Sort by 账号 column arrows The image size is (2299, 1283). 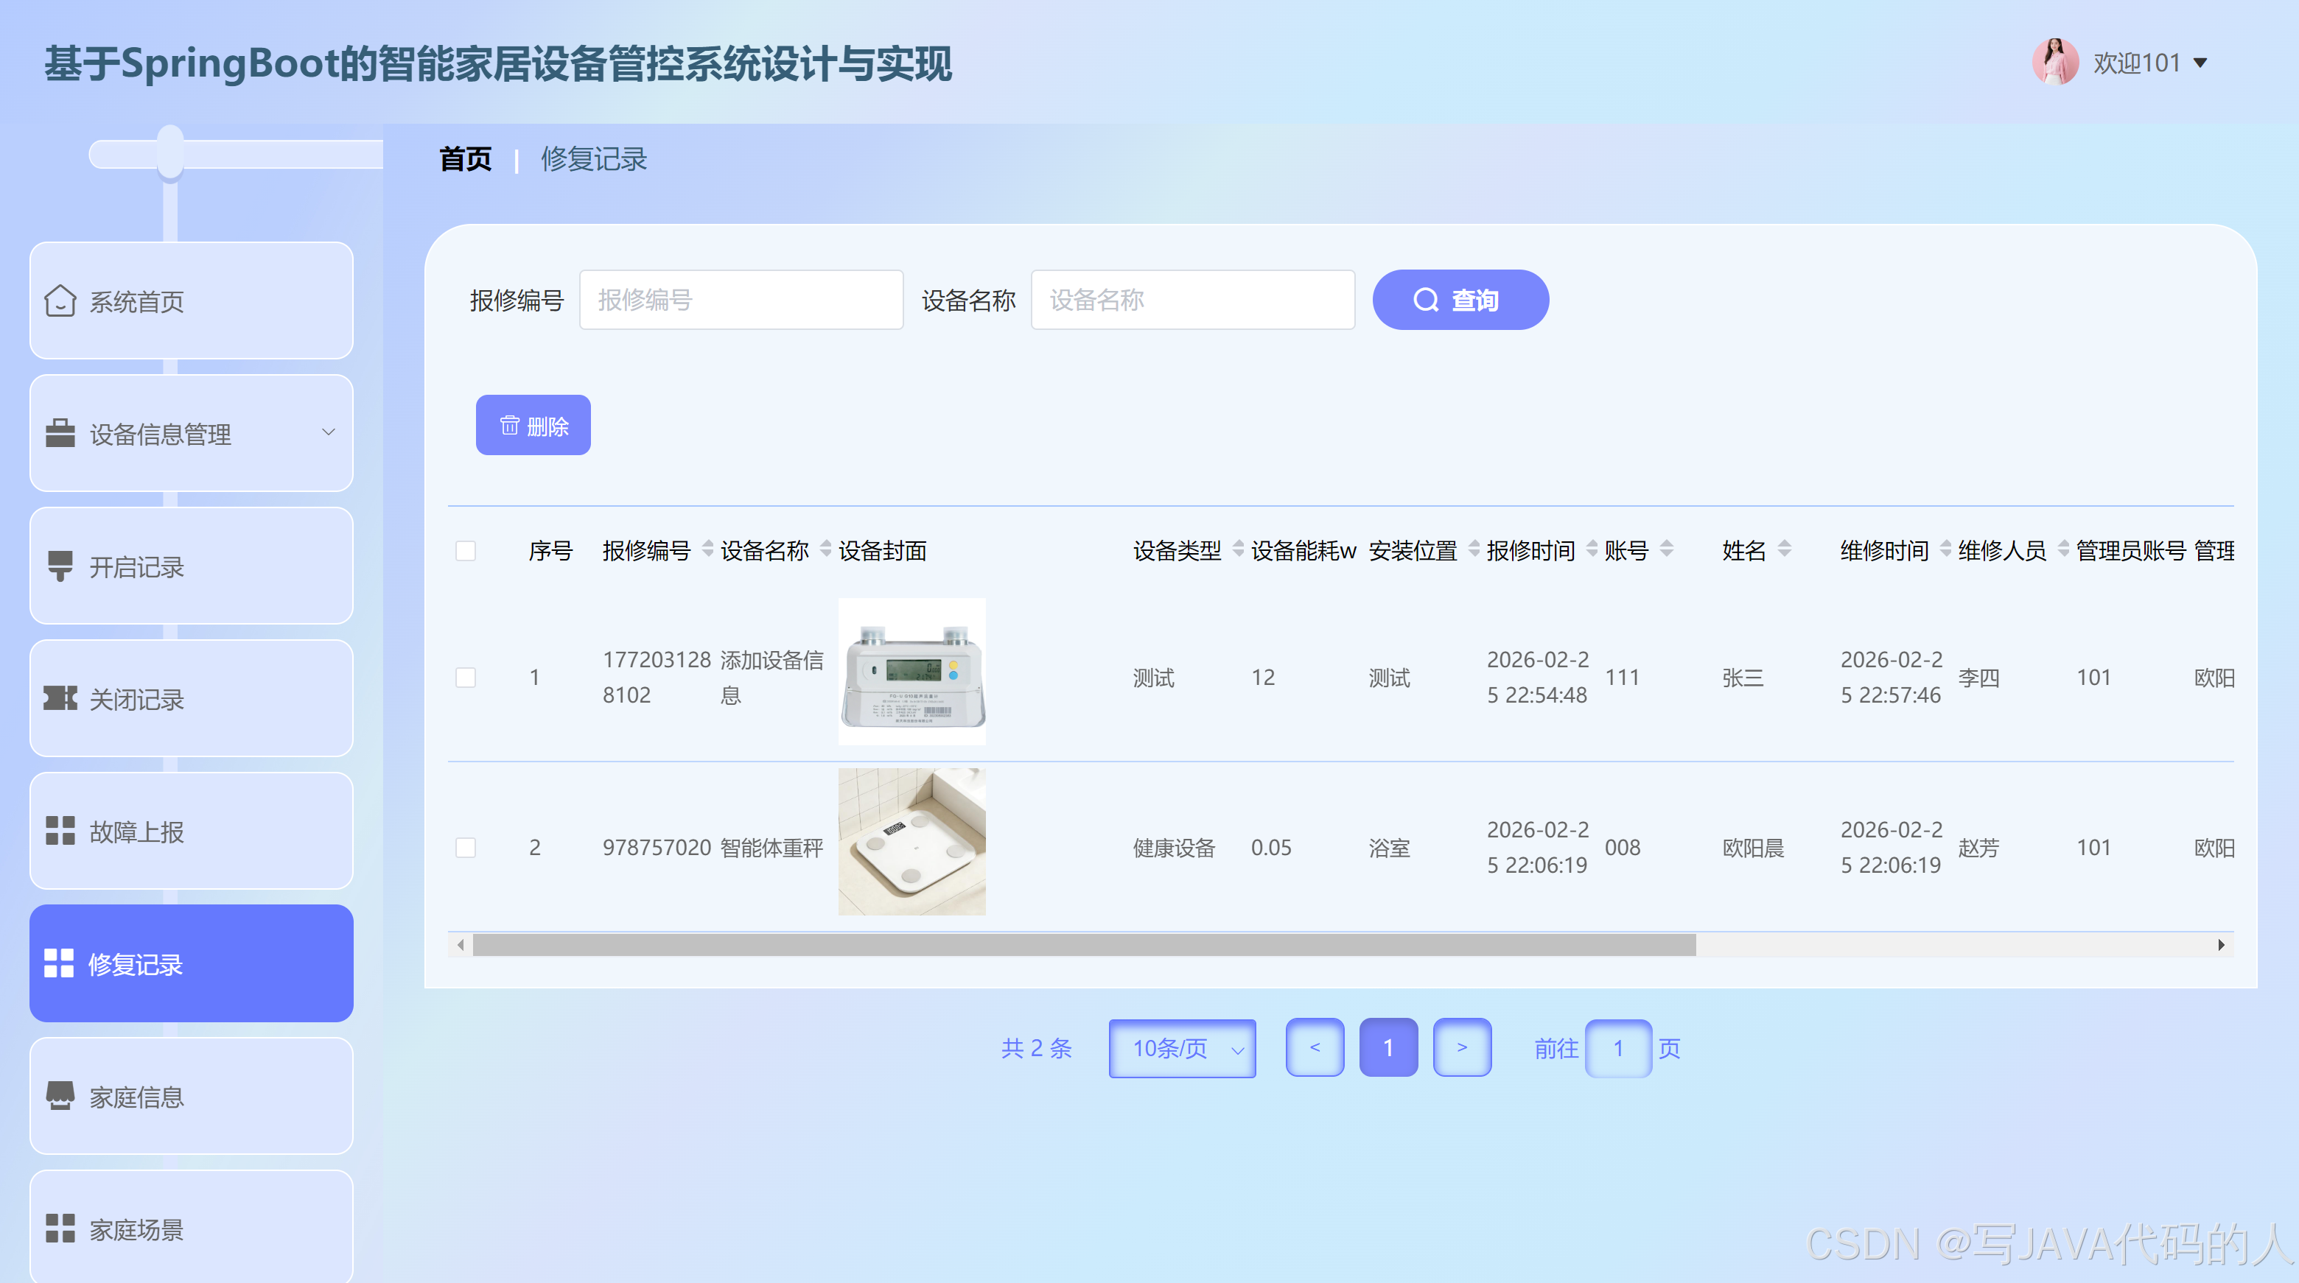pos(1666,549)
